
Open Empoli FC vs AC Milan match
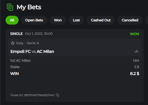point(32,51)
